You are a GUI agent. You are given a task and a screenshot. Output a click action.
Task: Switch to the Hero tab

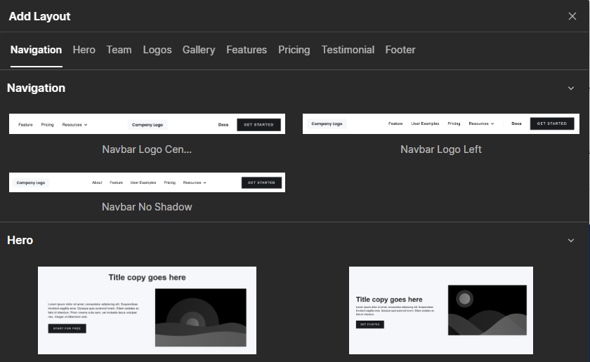coord(84,50)
